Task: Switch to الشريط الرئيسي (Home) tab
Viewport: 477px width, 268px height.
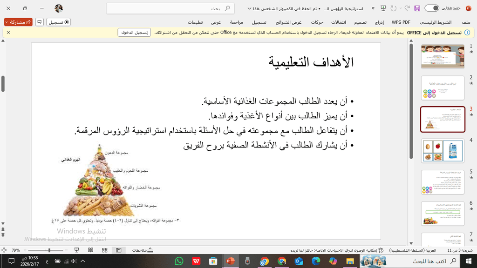Action: click(436, 22)
